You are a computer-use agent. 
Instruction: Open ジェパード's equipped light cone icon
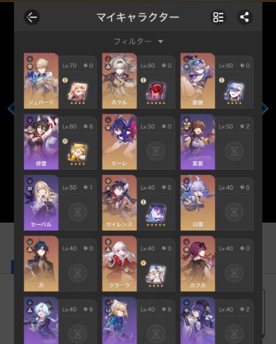(78, 92)
